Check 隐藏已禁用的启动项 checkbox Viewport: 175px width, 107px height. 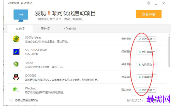click(11, 100)
